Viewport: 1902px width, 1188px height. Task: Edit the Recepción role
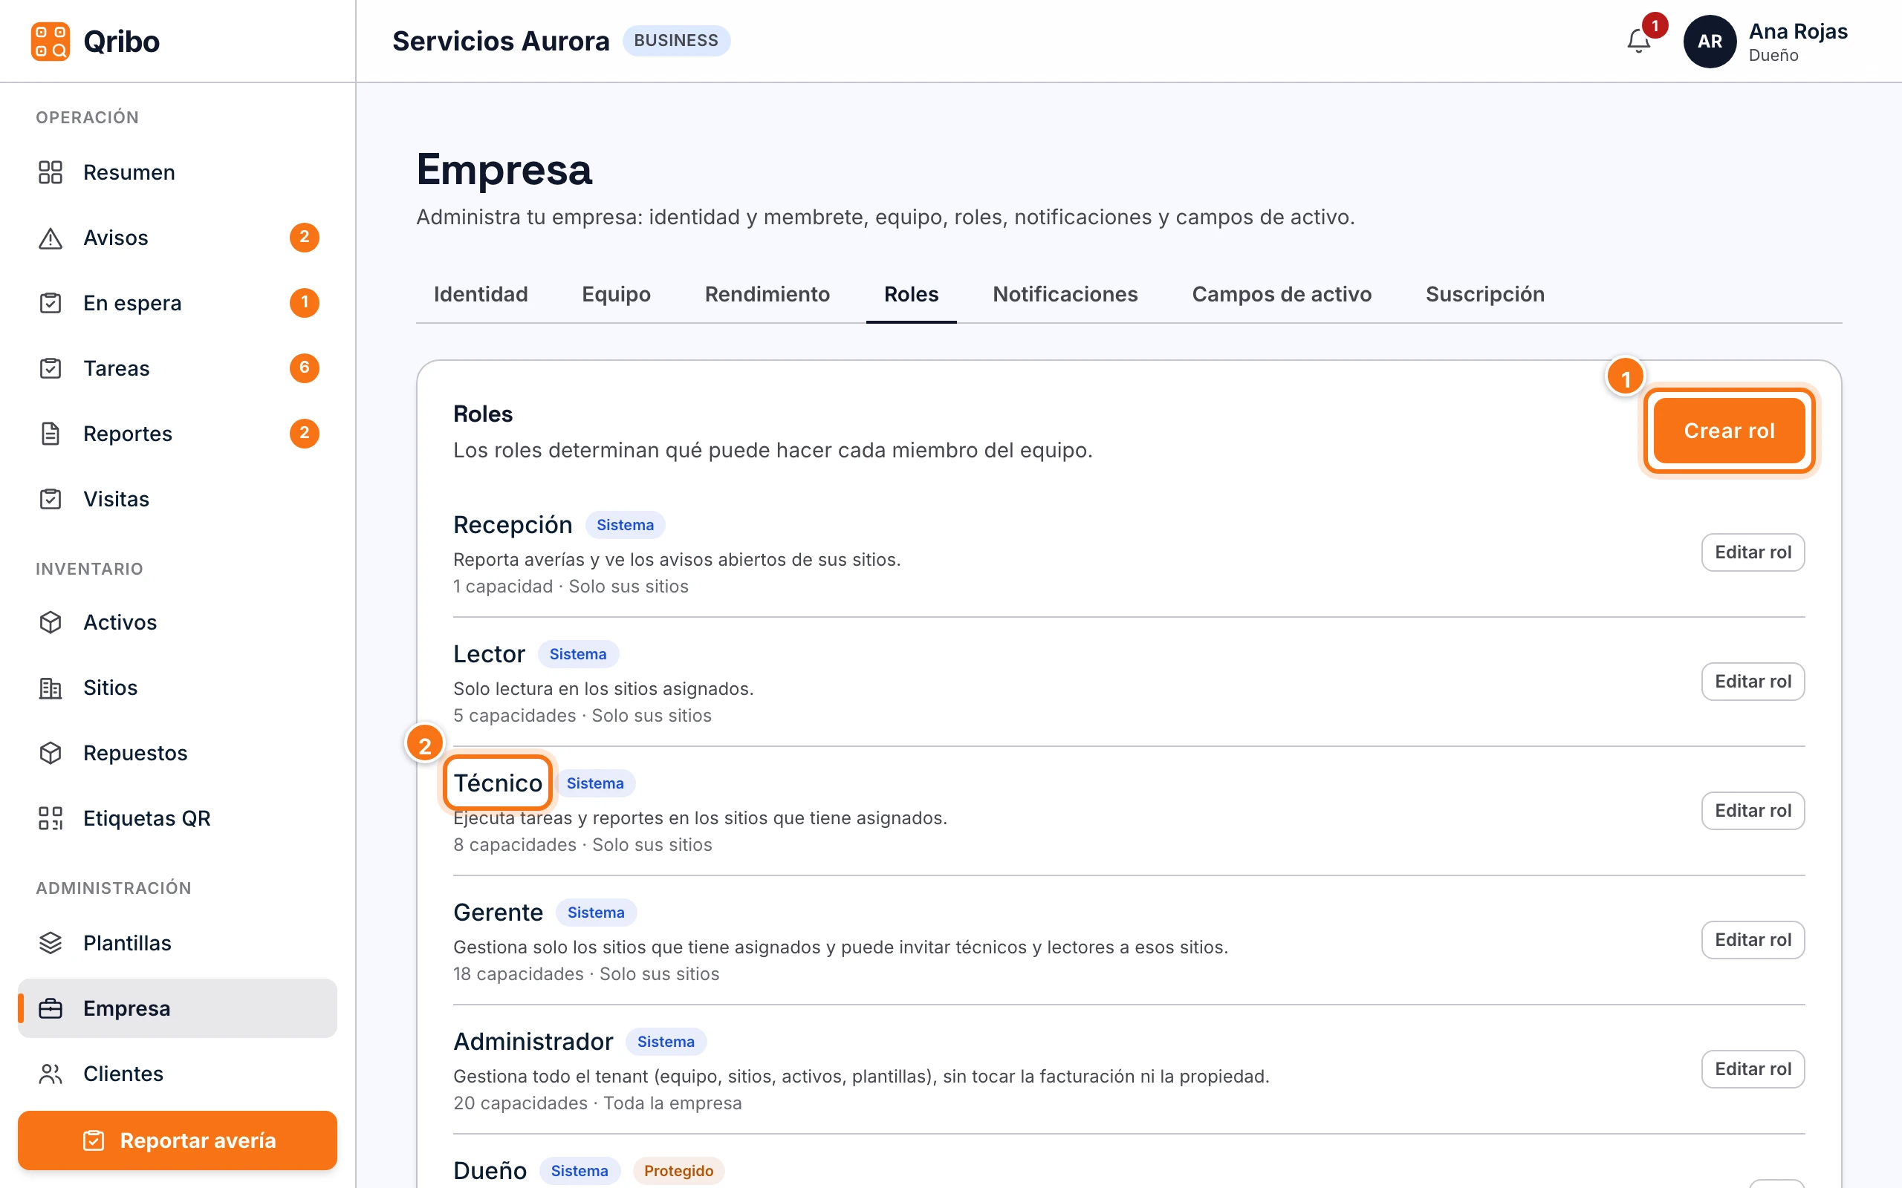pos(1753,552)
